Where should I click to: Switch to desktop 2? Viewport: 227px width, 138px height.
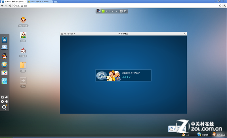click(x=106, y=11)
